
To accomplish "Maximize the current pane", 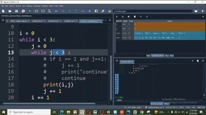I will coord(96,11).
